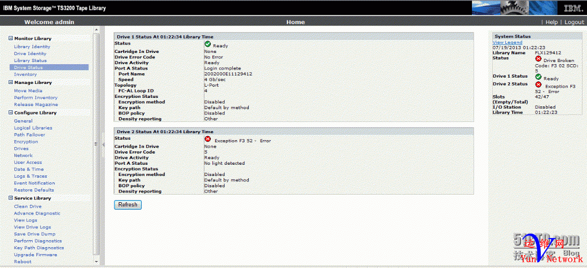Screen dimensions: 587x268
Task: Open Library Identity page
Action: [x=32, y=47]
